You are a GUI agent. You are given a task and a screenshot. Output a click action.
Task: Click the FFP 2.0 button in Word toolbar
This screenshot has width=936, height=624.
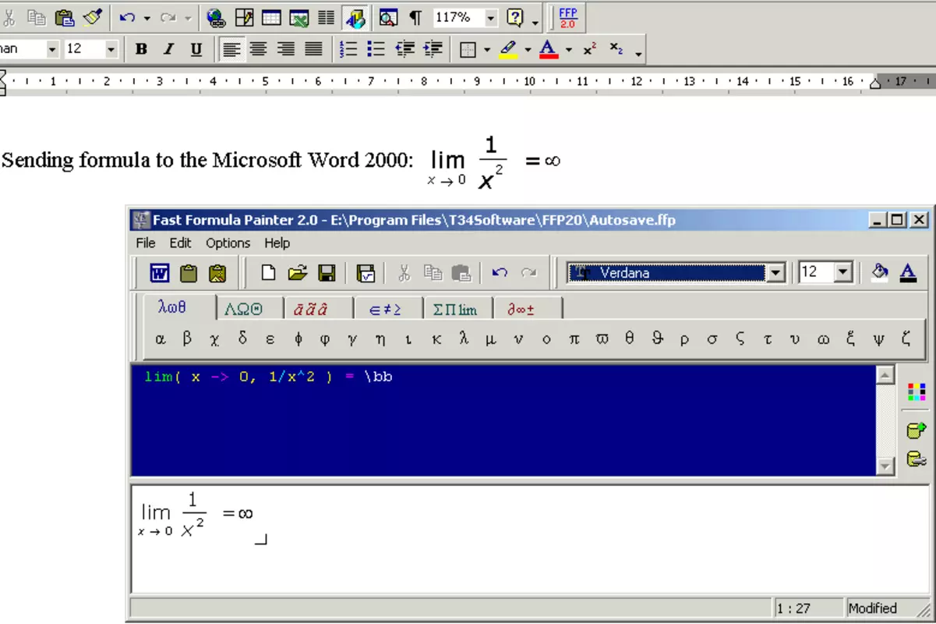click(x=567, y=17)
